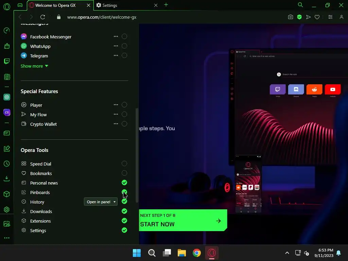The width and height of the screenshot is (348, 261).
Task: Take a snapshot with camera icon
Action: [x=291, y=17]
